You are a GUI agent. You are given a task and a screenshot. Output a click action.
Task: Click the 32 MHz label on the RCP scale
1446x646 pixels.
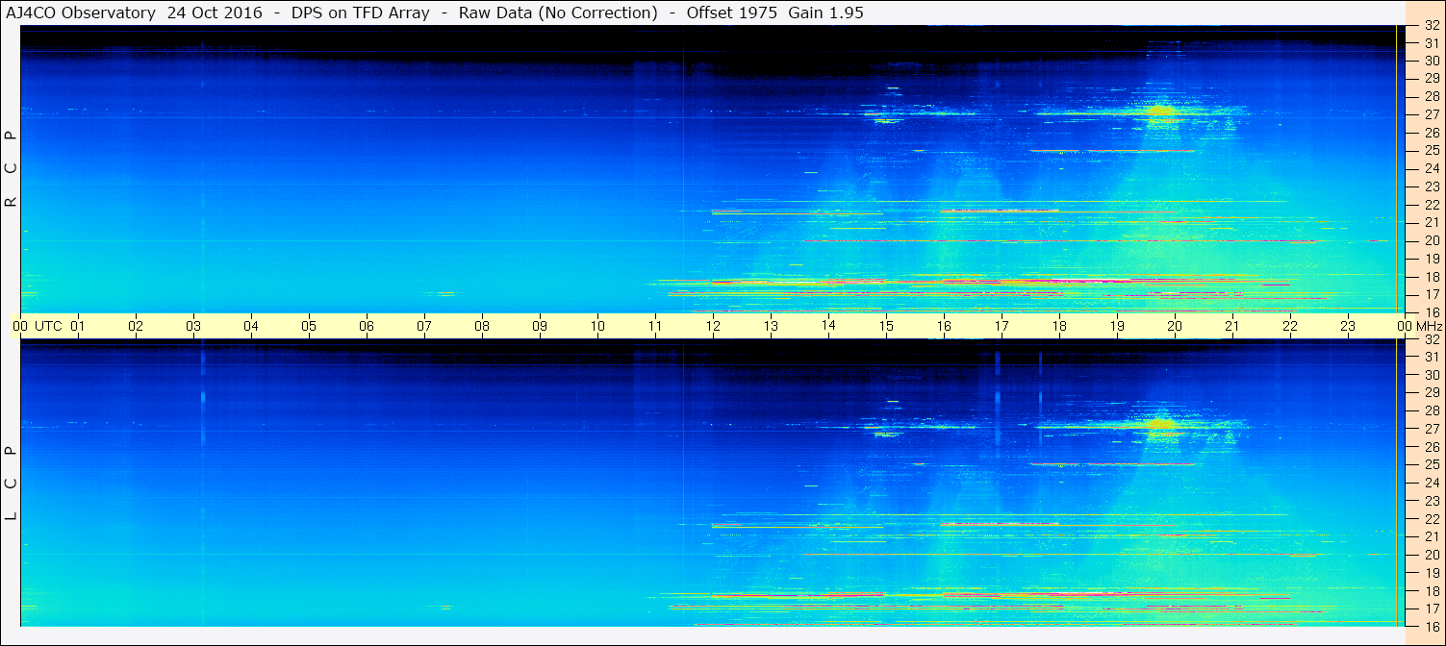(1432, 26)
